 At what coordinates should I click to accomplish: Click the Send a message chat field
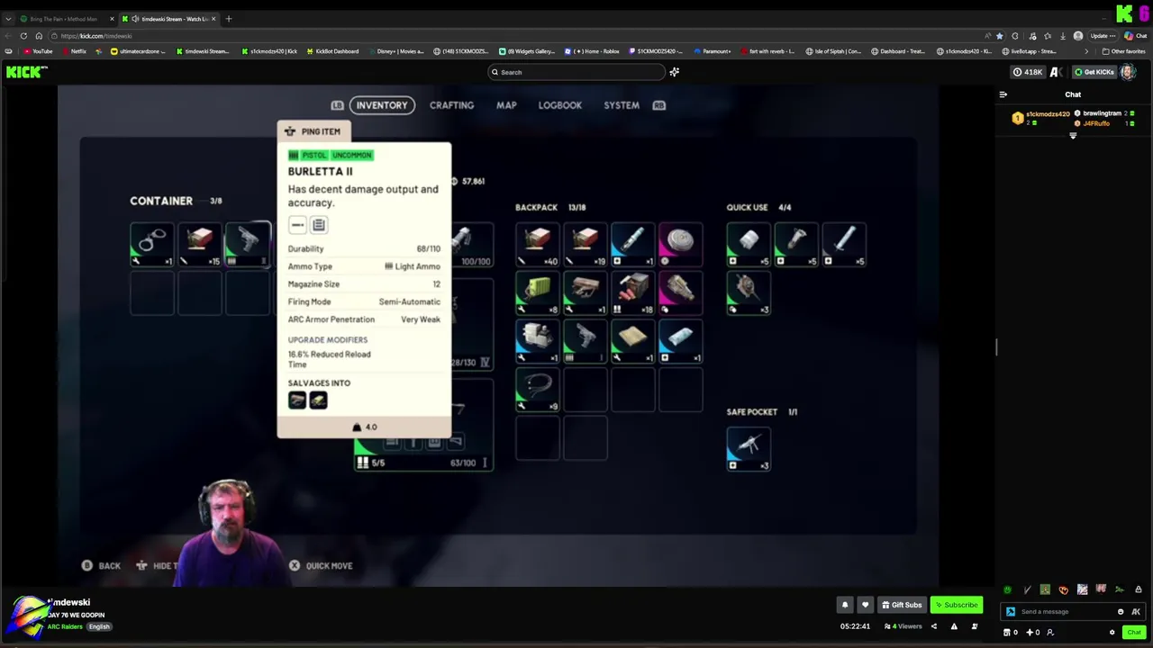(x=1063, y=612)
